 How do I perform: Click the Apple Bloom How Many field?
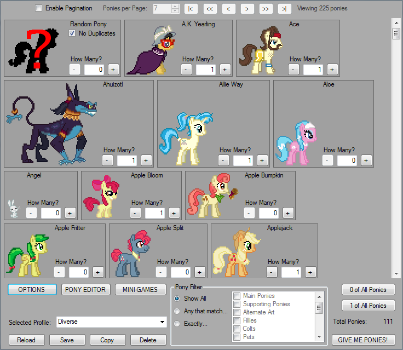(x=155, y=213)
